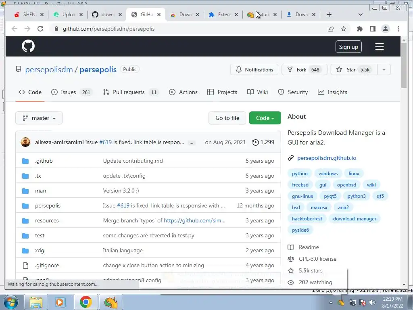Click the browser forward arrow

point(27,29)
